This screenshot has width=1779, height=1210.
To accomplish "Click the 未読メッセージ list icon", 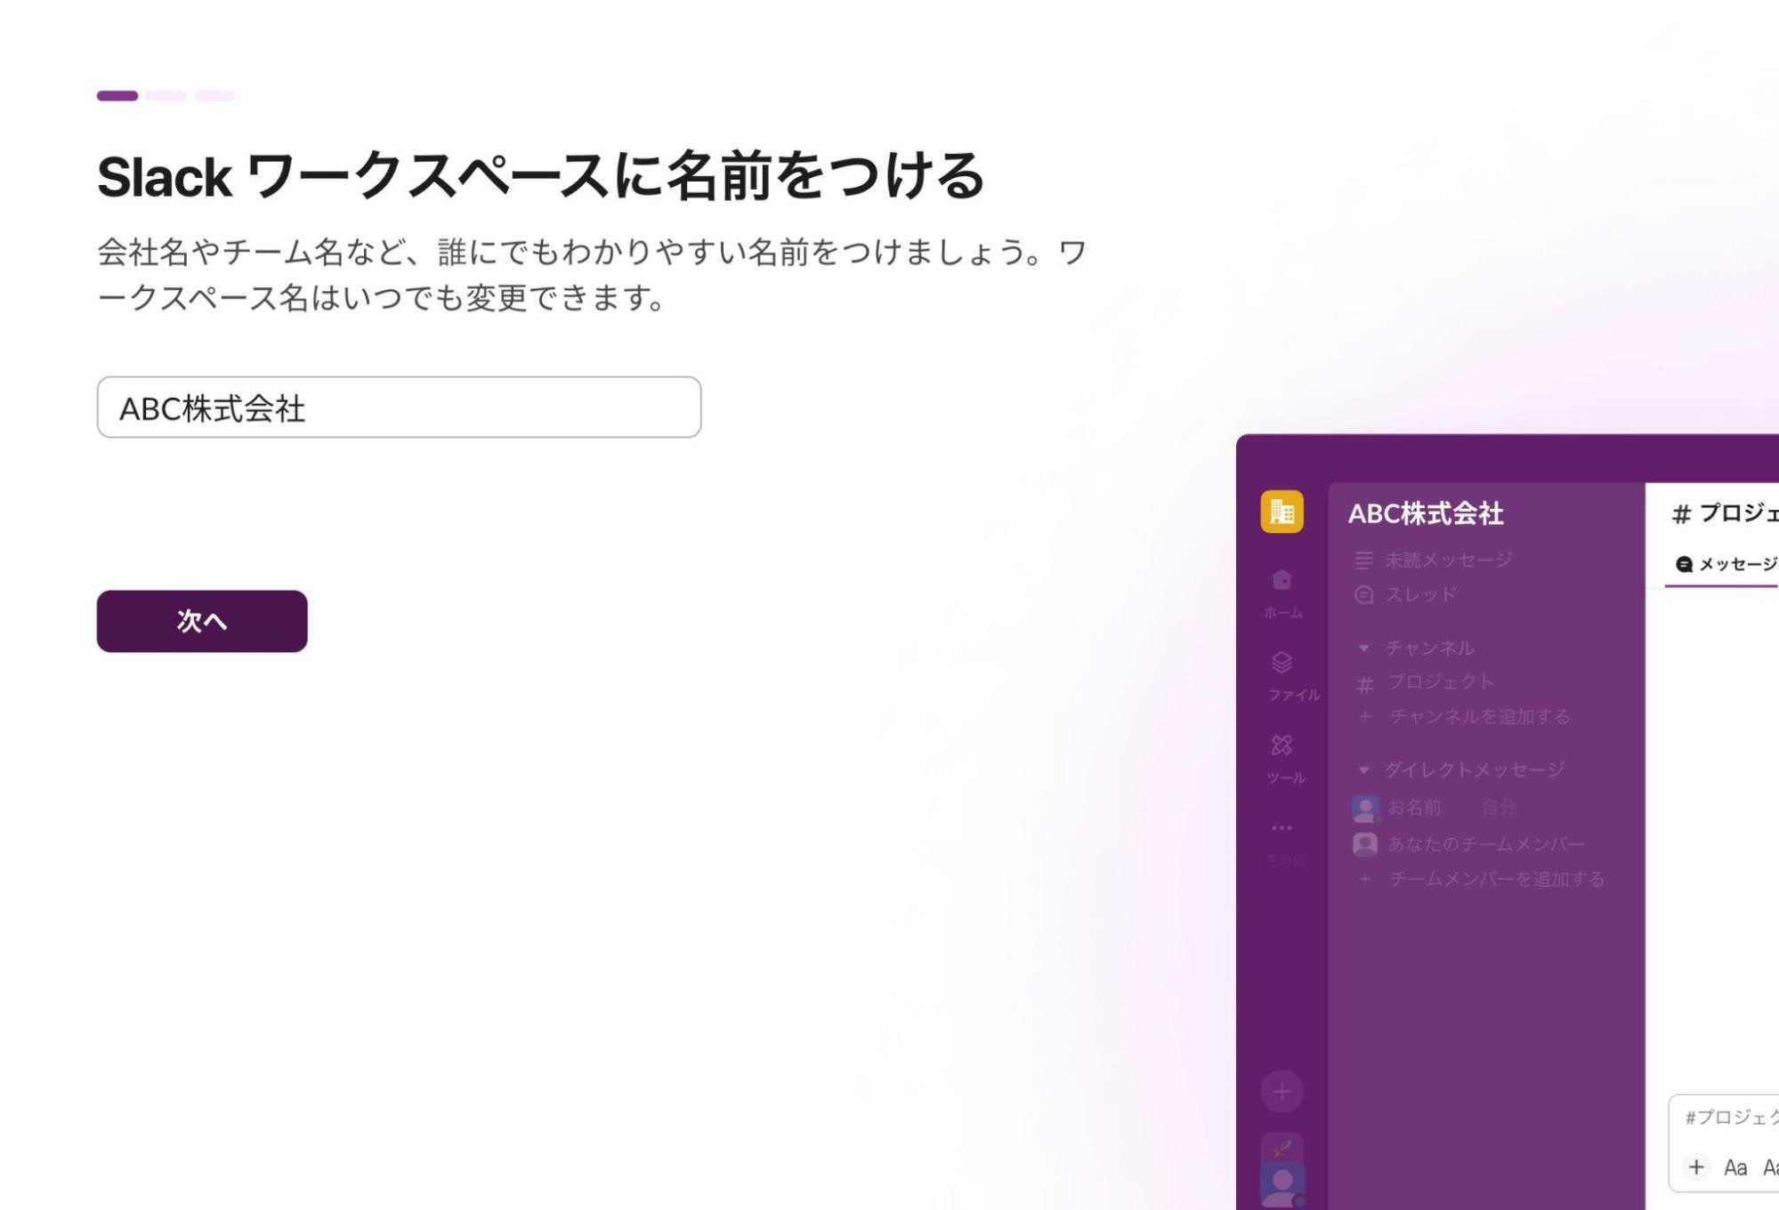I will pos(1363,560).
